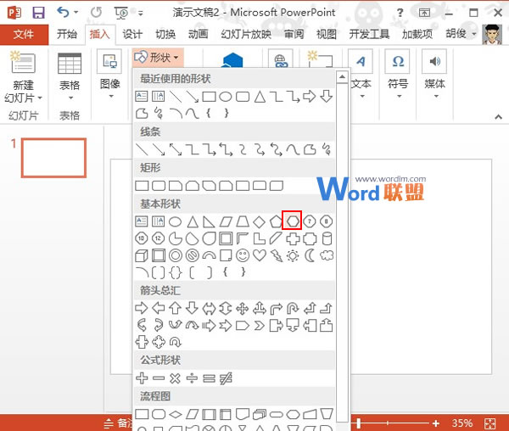Save the presentation
The image size is (509, 431).
[38, 13]
